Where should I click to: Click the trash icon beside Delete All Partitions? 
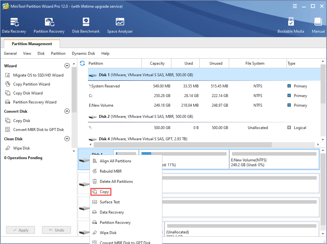click(x=95, y=181)
